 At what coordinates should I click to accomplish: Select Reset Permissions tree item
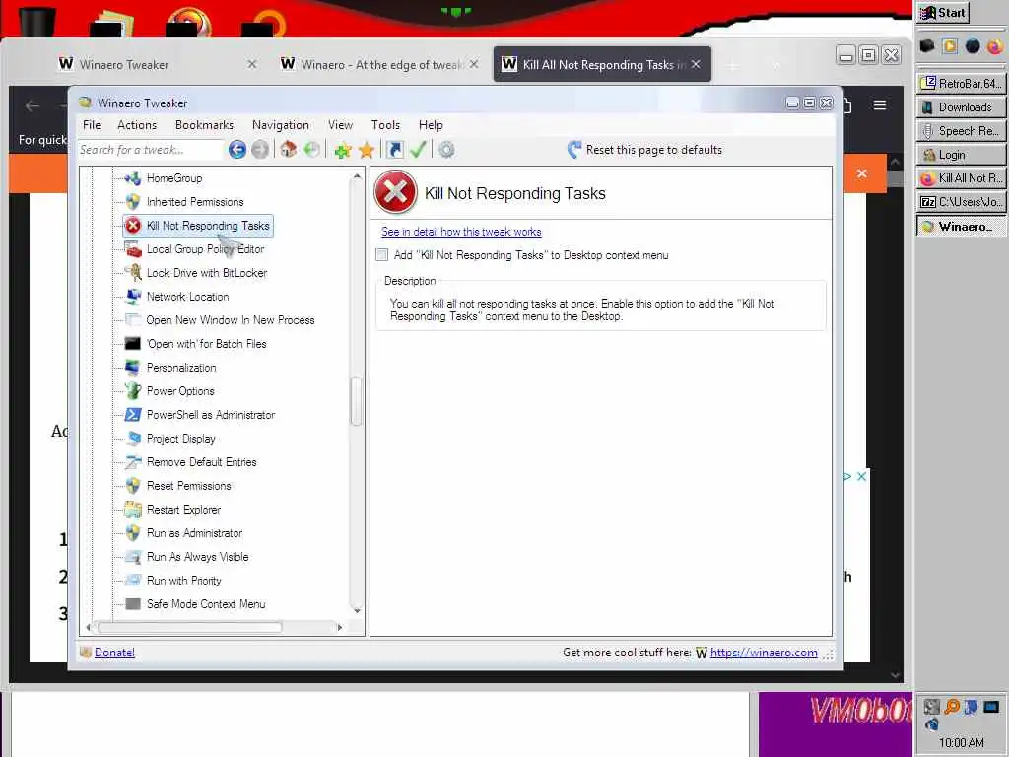[x=188, y=486]
